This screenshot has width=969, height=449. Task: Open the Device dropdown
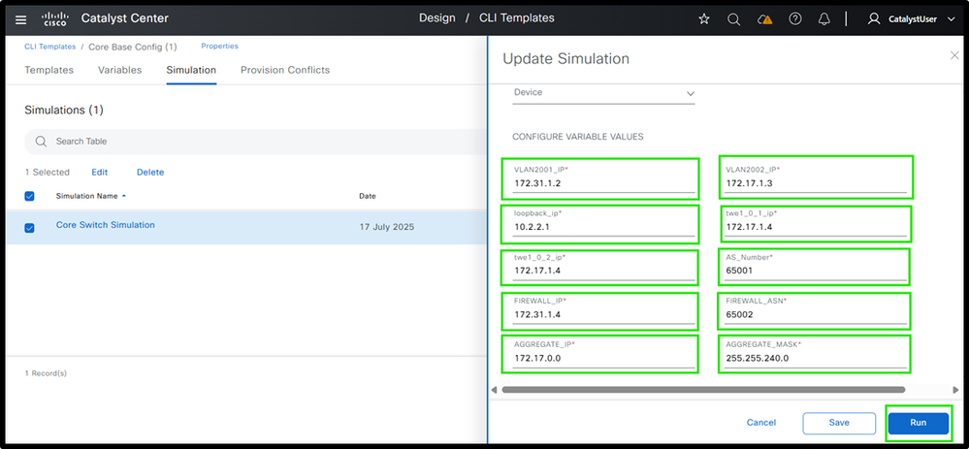point(603,93)
